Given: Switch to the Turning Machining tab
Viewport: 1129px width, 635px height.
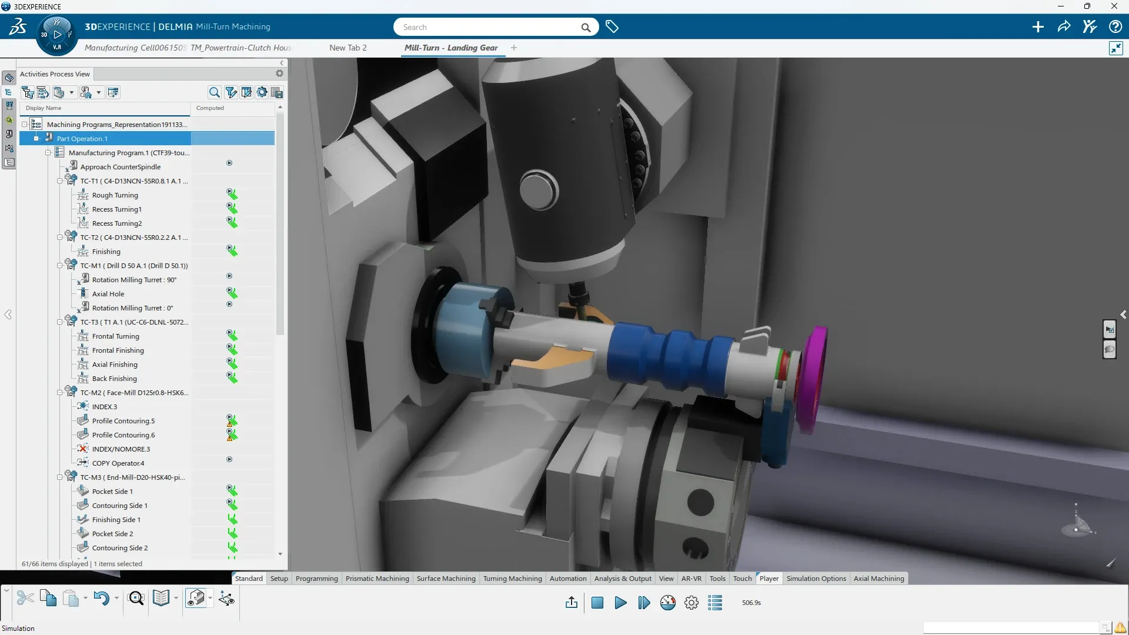Looking at the screenshot, I should 512,579.
